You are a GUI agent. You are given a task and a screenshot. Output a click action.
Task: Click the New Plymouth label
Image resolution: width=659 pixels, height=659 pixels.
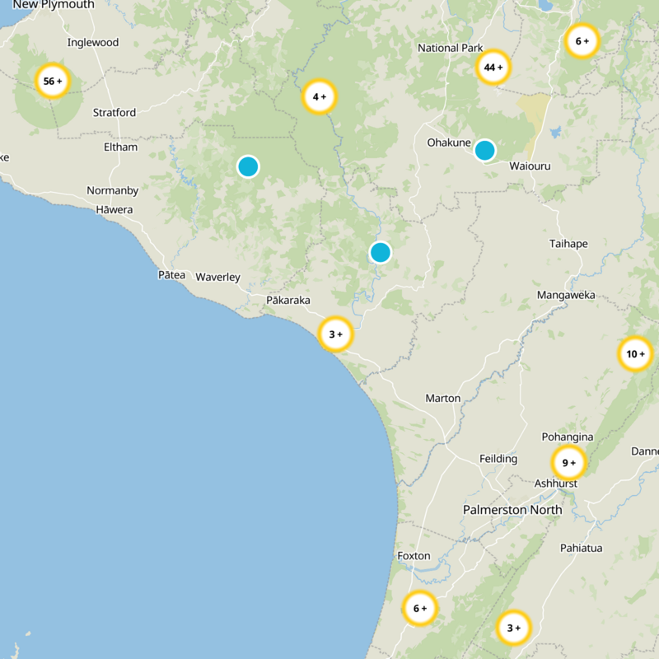coord(54,5)
